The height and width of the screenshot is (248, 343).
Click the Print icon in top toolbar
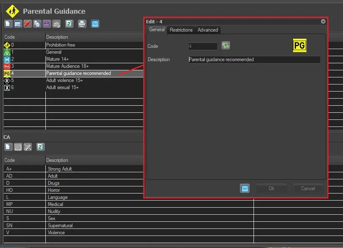point(82,24)
